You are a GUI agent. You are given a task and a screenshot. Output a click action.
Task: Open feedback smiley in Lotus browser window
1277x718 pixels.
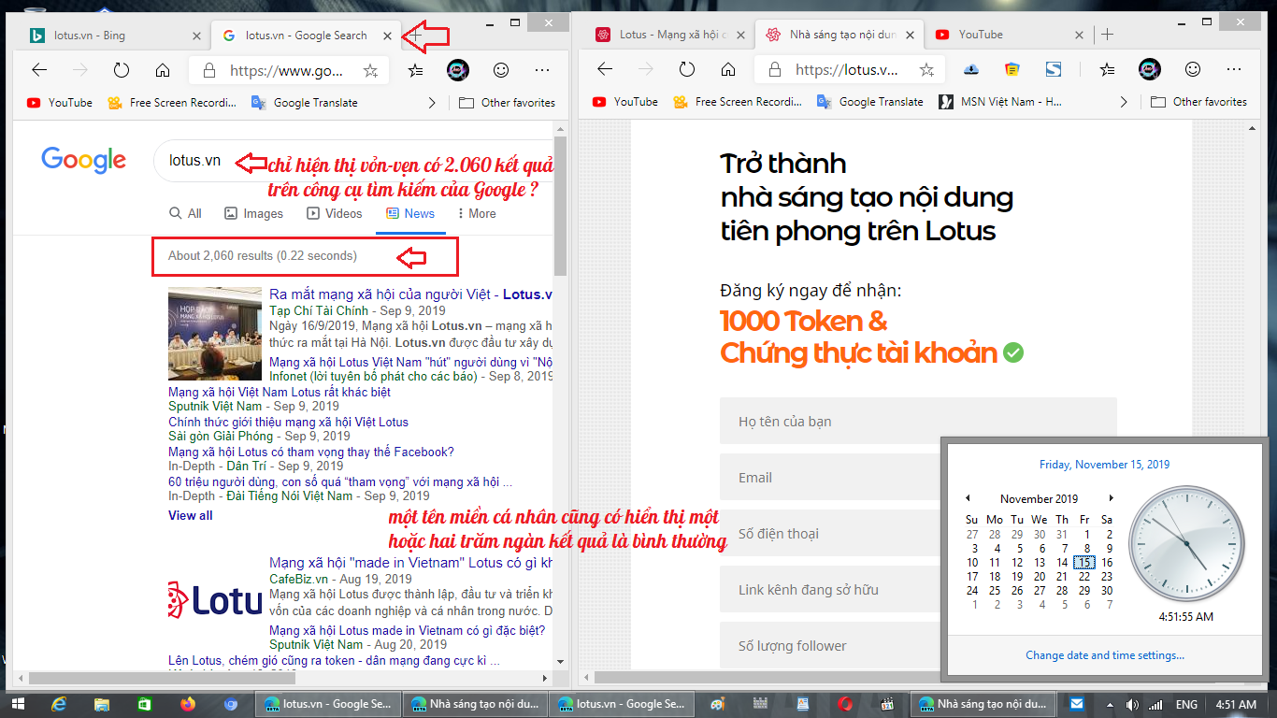[x=1193, y=69]
